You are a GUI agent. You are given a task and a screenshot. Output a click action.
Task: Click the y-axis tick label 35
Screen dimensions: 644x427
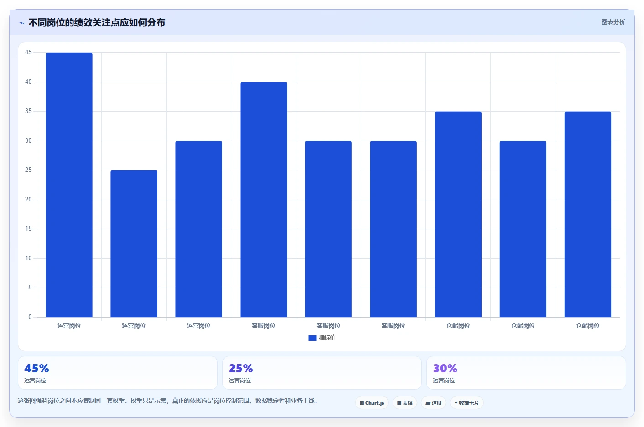click(28, 111)
